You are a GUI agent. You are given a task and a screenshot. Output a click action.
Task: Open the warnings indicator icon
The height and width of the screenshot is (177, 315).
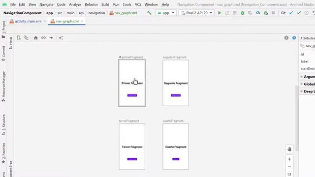[286, 38]
